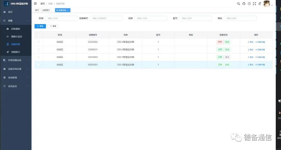The width and height of the screenshot is (281, 150).
Task: Collapse the 设备 sidebar menu
Action: pyautogui.click(x=16, y=20)
